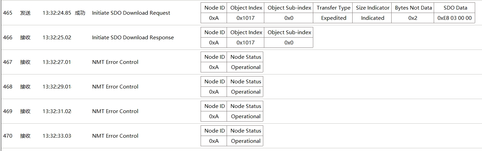482x151 pixels.
Task: Click the Size Indicator header cell
Action: pyautogui.click(x=372, y=8)
